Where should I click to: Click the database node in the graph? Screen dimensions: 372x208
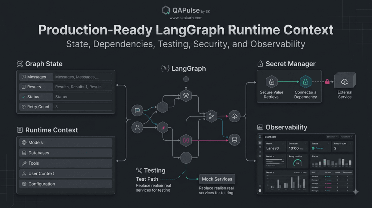[x=234, y=140]
